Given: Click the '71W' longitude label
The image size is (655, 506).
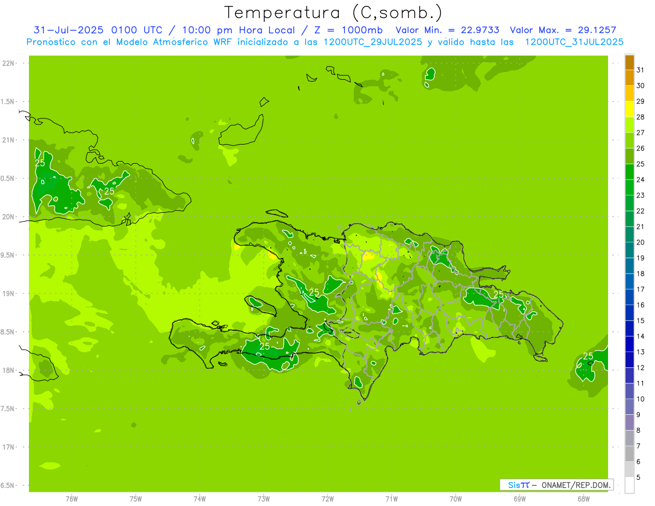Looking at the screenshot, I should click(391, 498).
